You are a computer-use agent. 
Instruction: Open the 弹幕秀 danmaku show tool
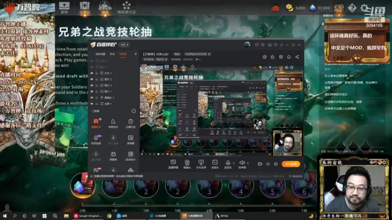pos(113,156)
